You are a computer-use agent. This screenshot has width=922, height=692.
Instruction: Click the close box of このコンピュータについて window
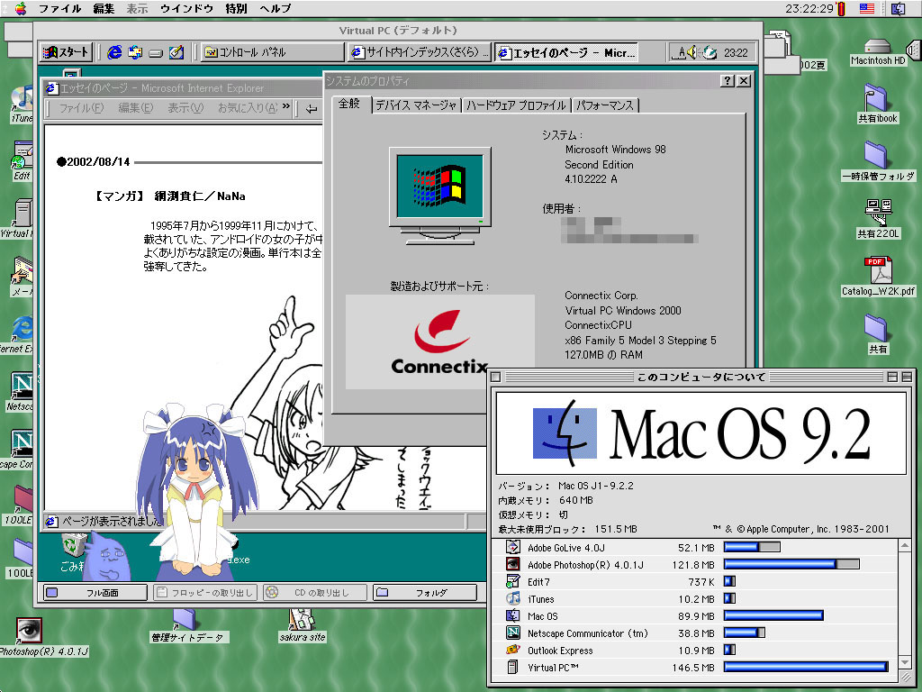coord(496,377)
